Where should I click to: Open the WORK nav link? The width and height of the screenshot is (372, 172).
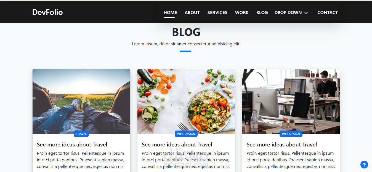[242, 12]
